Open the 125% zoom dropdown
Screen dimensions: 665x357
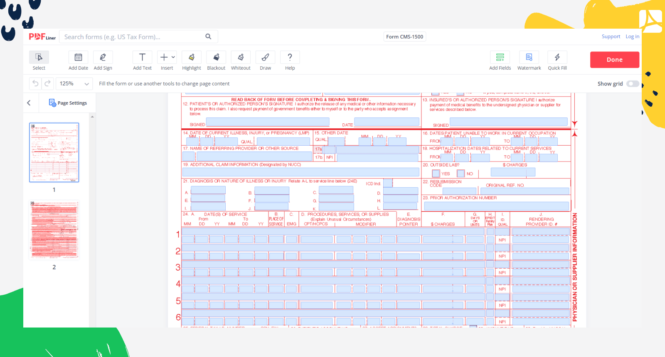[x=74, y=84]
